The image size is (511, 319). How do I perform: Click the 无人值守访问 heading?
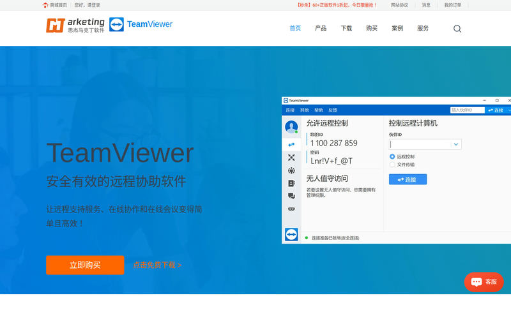click(327, 179)
